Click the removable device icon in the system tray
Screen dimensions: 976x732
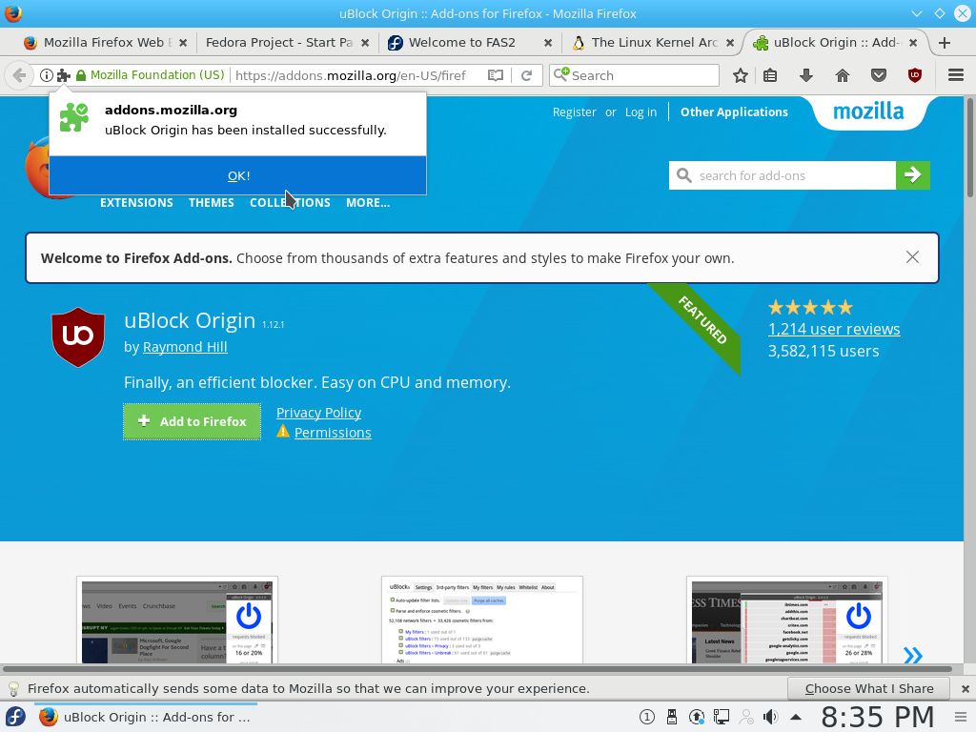[672, 717]
